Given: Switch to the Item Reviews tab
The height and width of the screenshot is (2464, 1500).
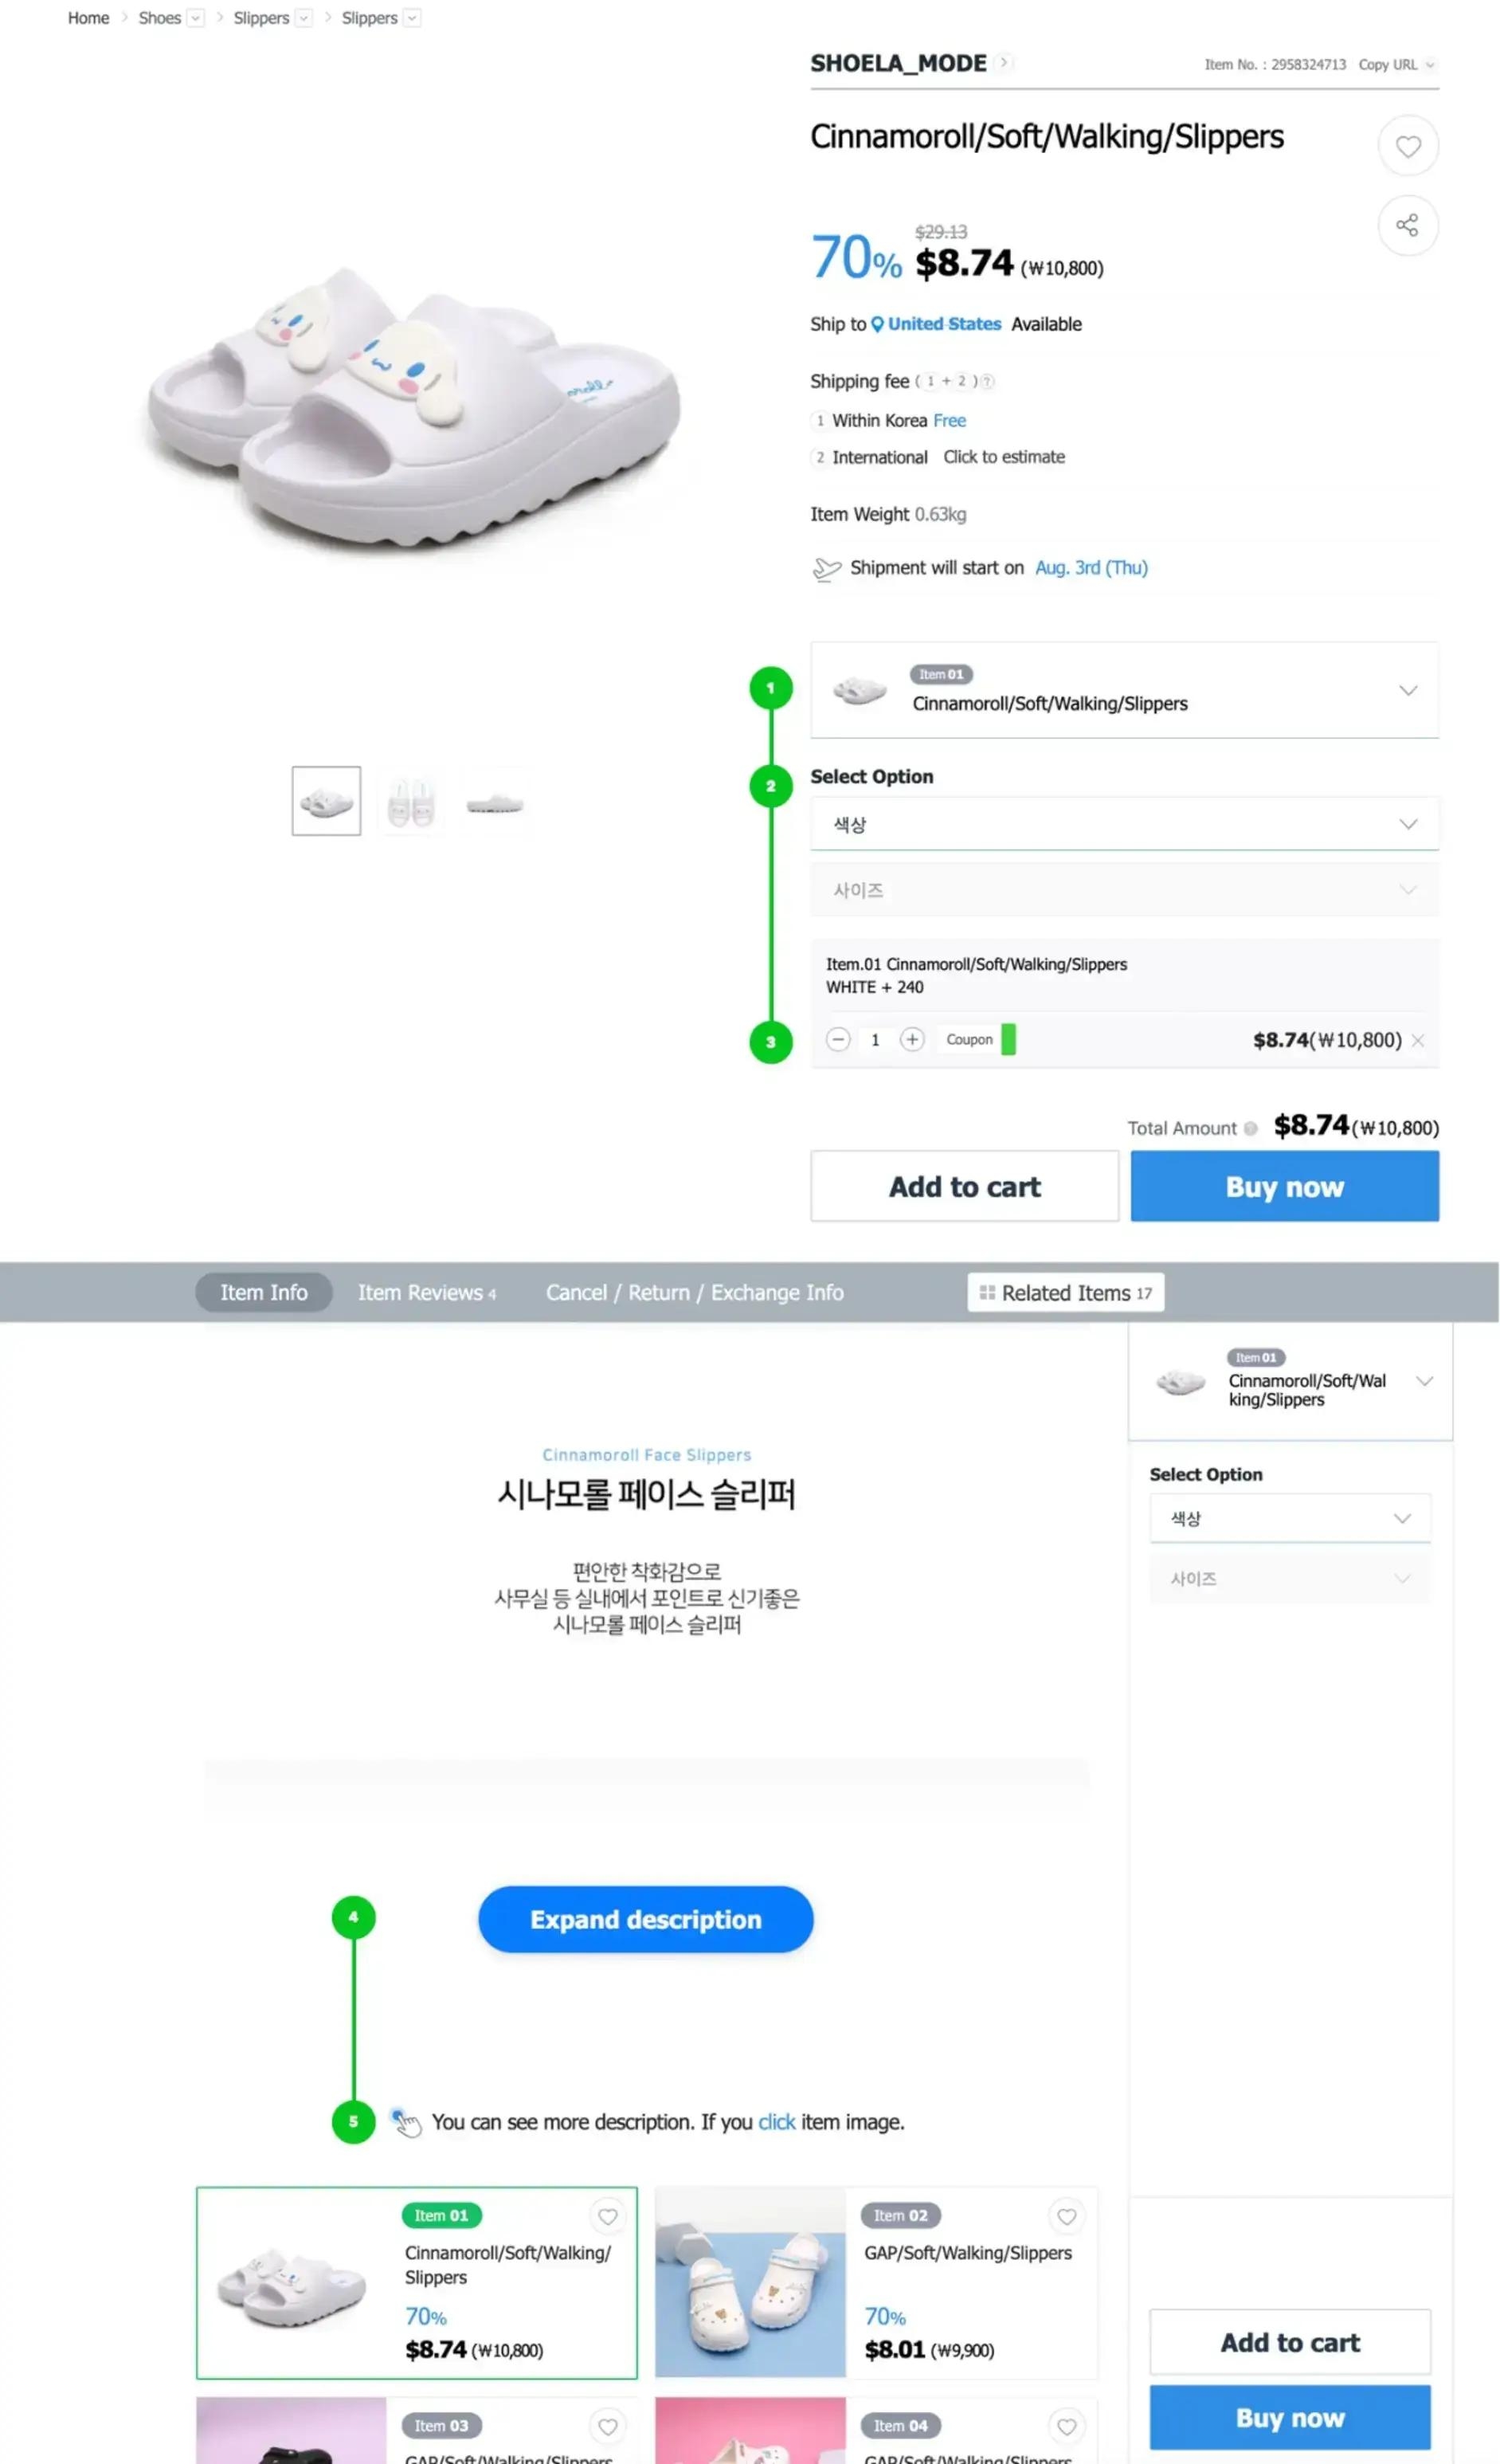Looking at the screenshot, I should tap(427, 1292).
